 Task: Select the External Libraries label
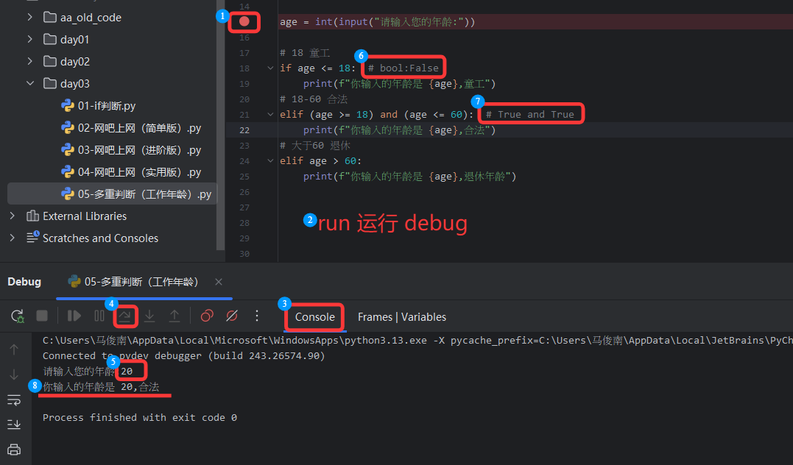[x=85, y=216]
